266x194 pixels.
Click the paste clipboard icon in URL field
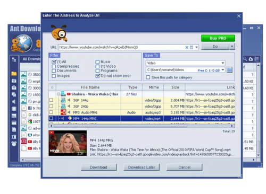192,47
